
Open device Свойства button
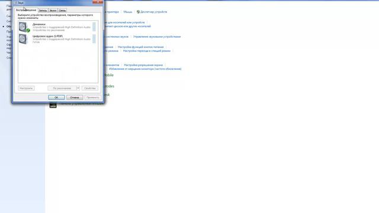[89, 88]
